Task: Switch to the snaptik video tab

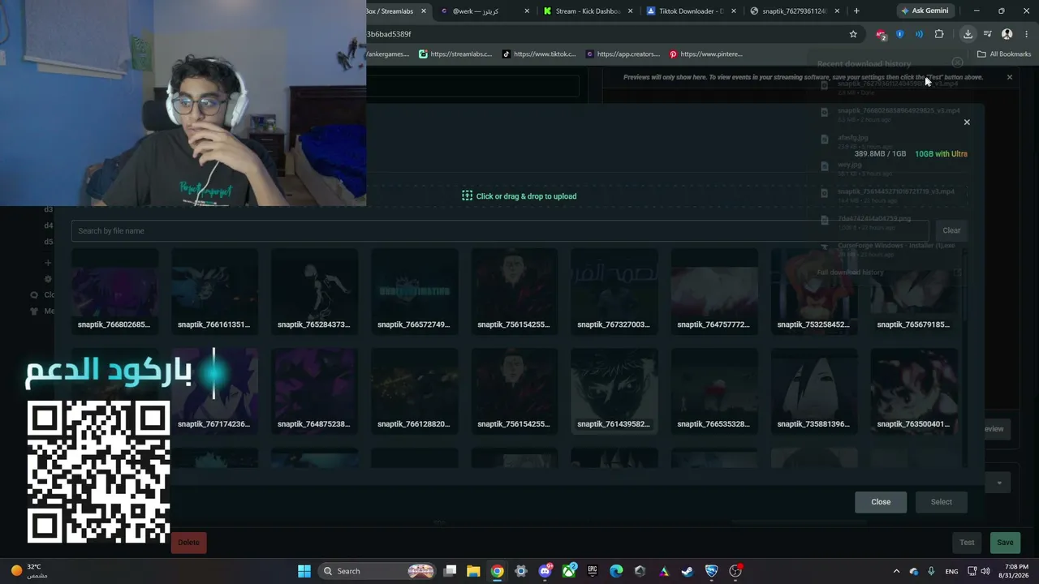Action: tap(795, 11)
